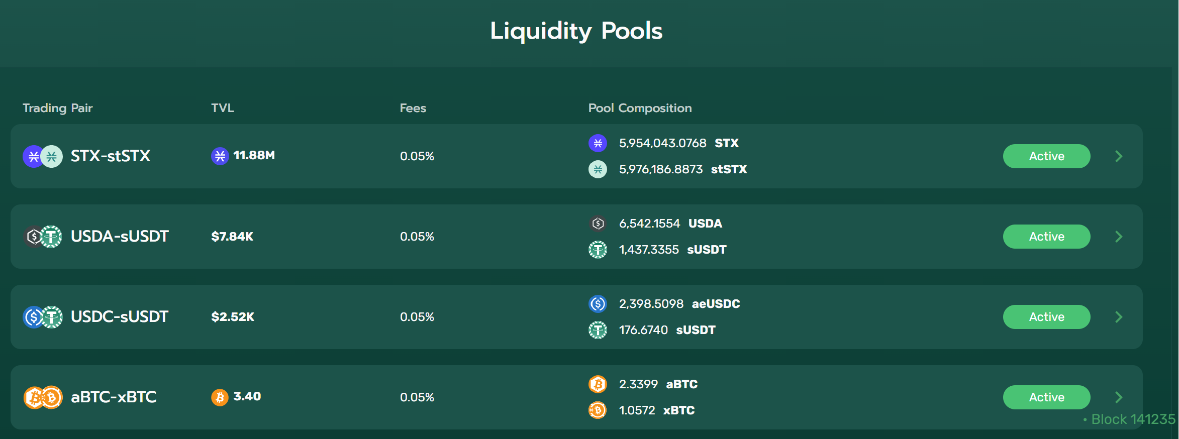Click the xBTC token icon in pool composition

[598, 410]
